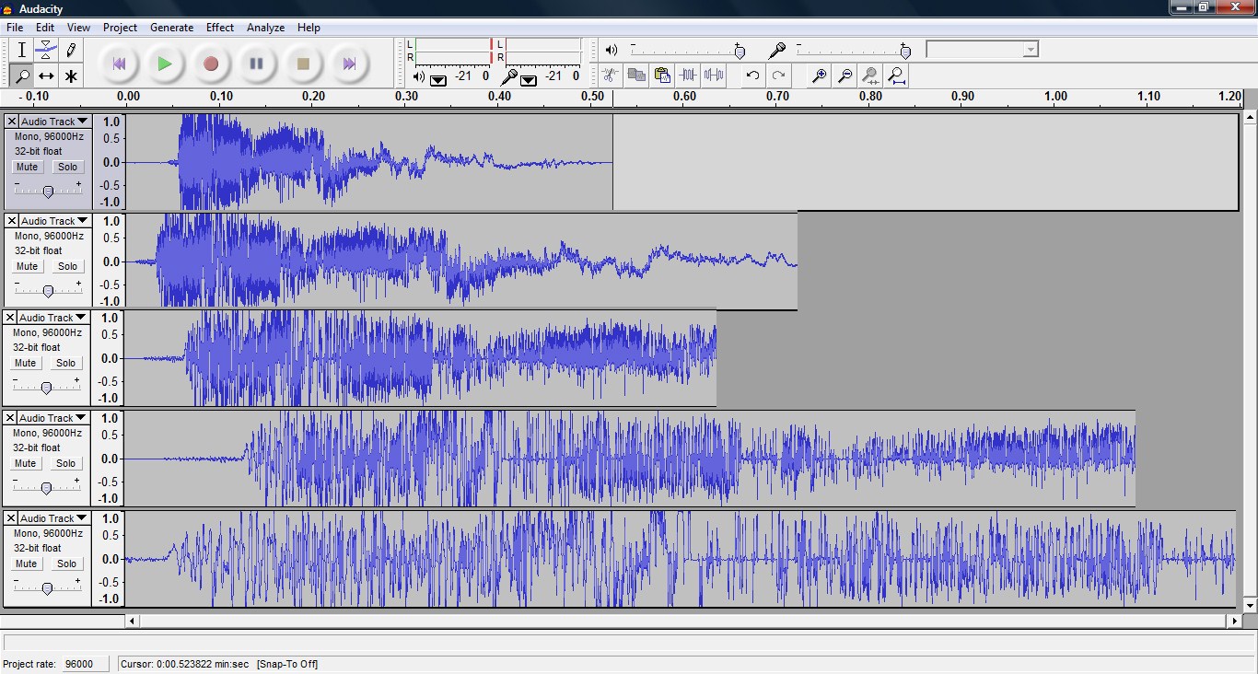Click the Project rate field
Viewport: 1258px width, 674px height.
84,664
